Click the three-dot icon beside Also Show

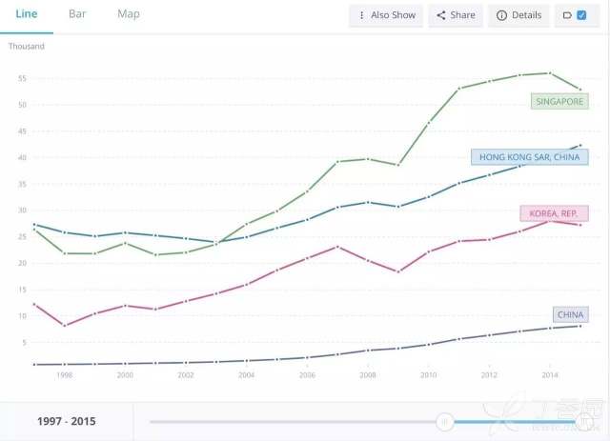362,15
